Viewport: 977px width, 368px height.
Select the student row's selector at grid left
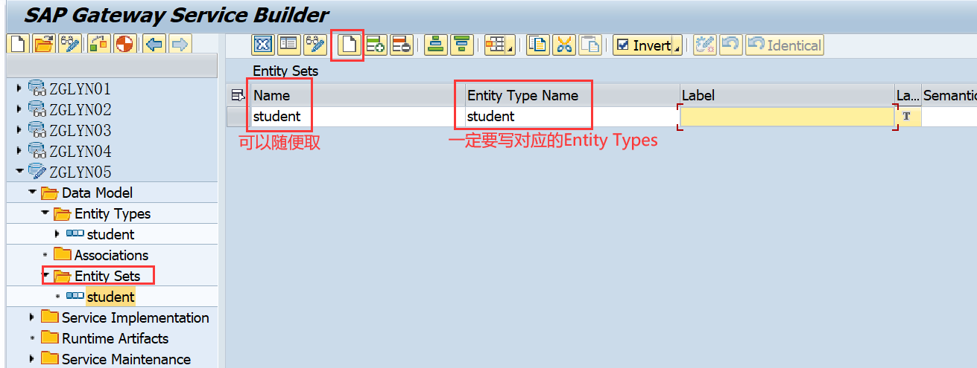click(238, 117)
